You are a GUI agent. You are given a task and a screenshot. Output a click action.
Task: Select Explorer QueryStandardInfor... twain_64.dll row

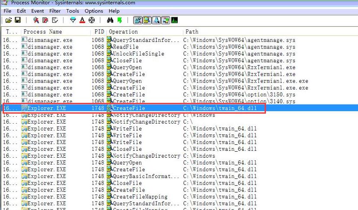(179, 204)
